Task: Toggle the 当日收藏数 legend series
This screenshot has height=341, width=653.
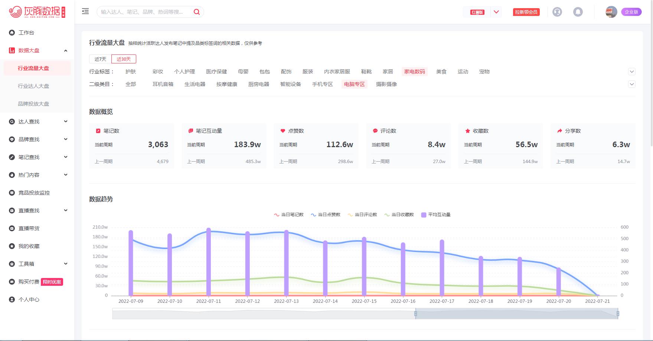Action: [399, 215]
